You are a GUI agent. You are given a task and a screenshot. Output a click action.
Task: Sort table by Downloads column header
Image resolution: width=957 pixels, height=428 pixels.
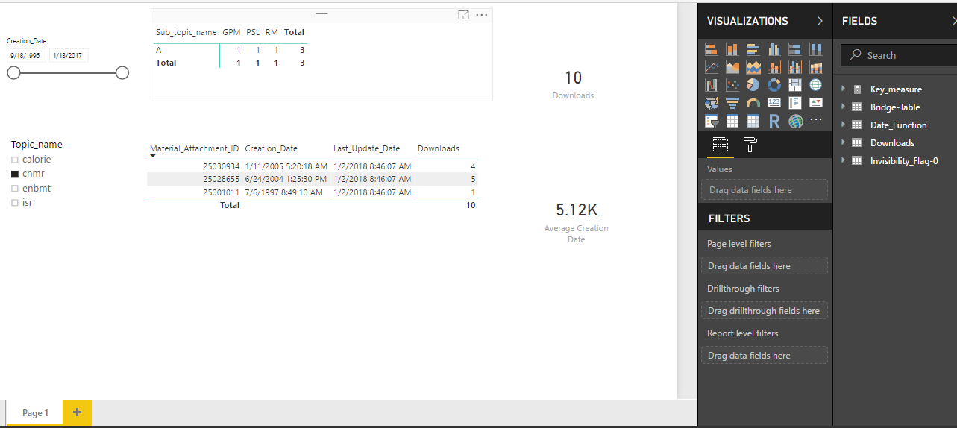(439, 148)
